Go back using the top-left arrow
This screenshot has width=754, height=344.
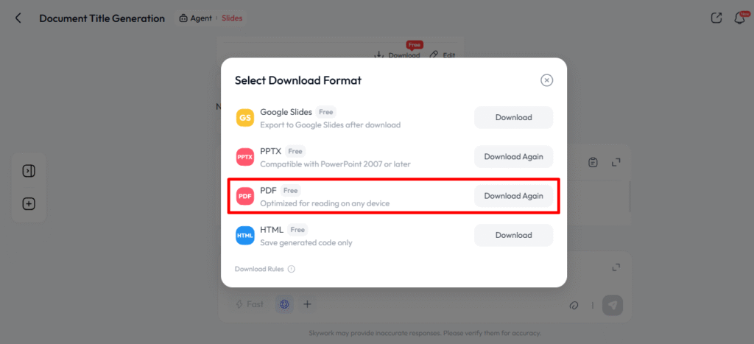(x=18, y=18)
